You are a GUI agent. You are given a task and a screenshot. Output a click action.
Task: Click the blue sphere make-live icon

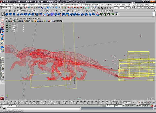click(56, 8)
